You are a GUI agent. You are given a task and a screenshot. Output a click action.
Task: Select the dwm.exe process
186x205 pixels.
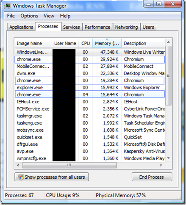(x=90, y=73)
